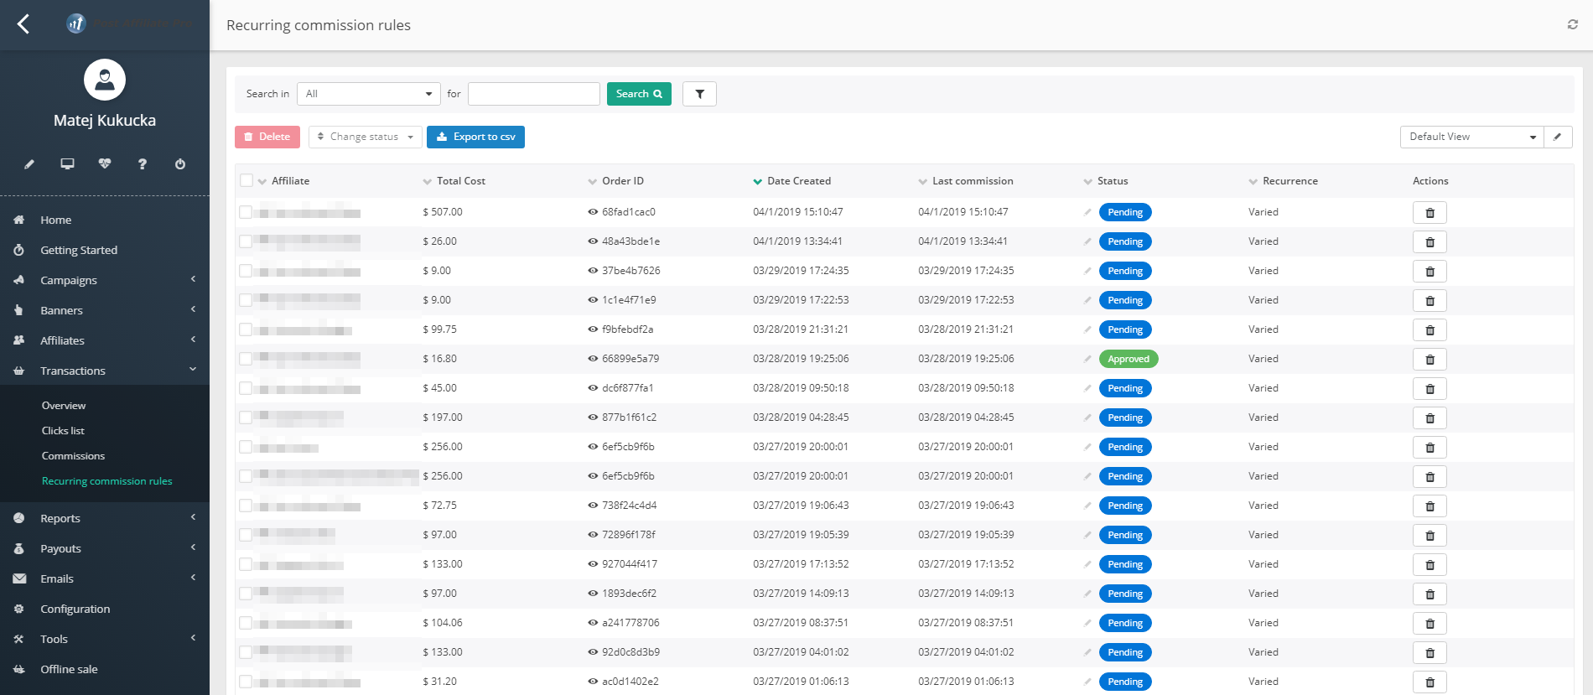
Task: Edit status pencil for the Approved row
Action: click(x=1087, y=359)
